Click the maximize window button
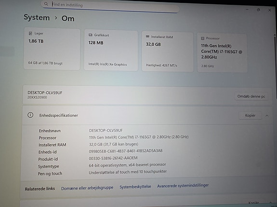This screenshot has height=207, width=277. 258,10
